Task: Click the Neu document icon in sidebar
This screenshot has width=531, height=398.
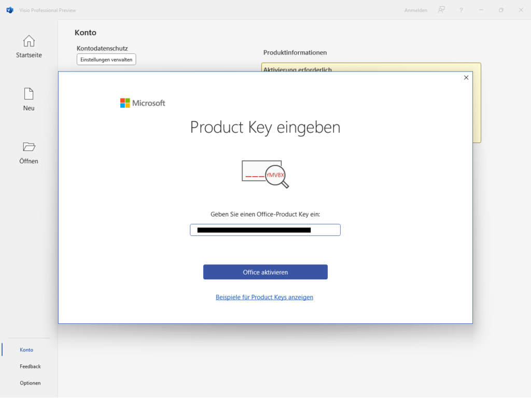Action: coord(29,94)
